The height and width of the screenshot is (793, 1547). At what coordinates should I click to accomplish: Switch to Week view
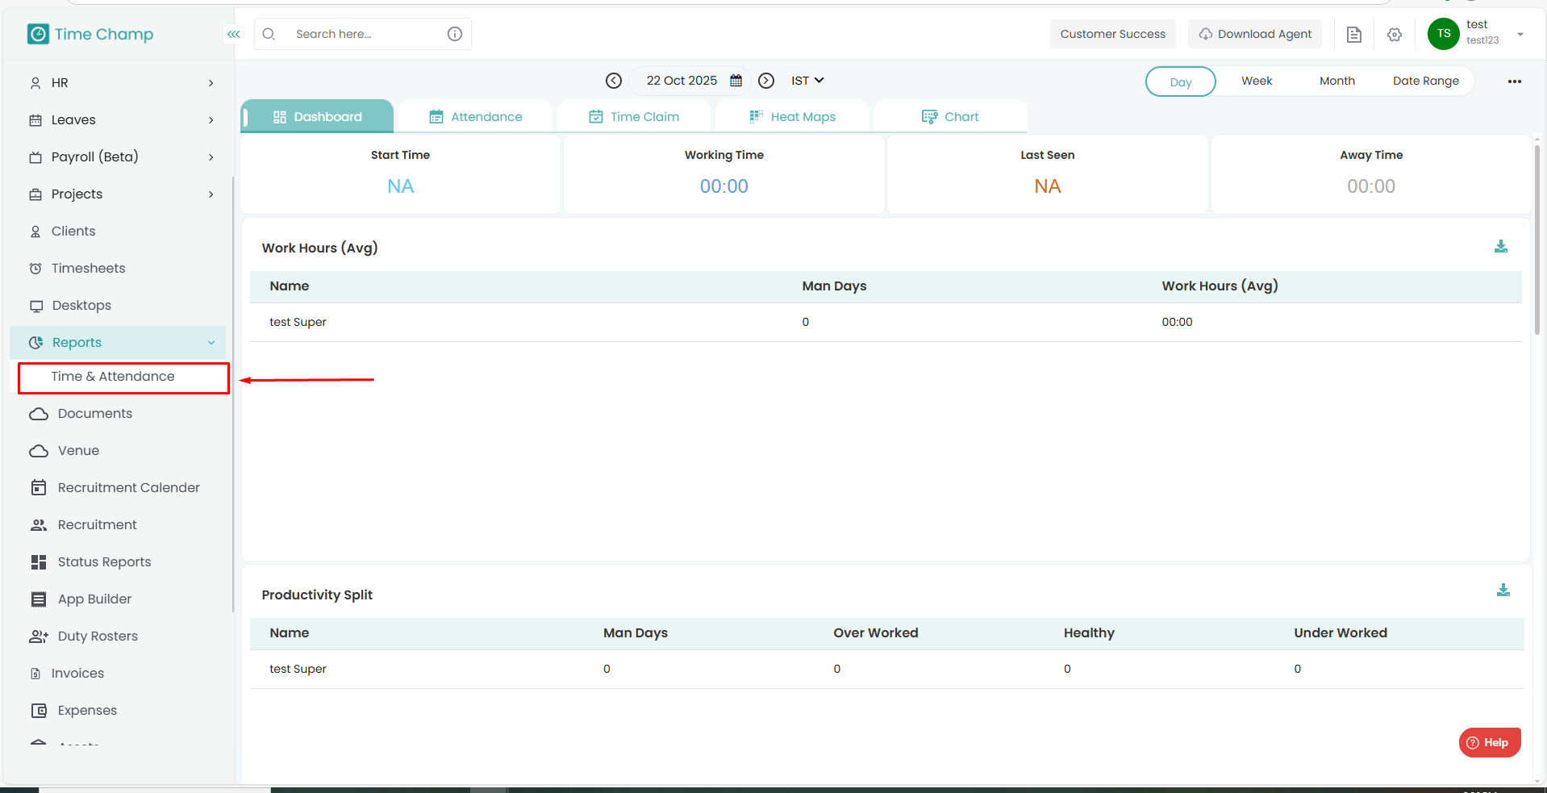click(x=1256, y=81)
